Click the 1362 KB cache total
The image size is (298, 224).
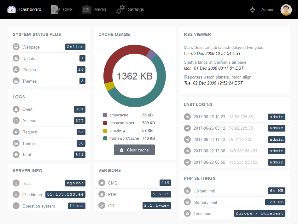click(x=135, y=76)
